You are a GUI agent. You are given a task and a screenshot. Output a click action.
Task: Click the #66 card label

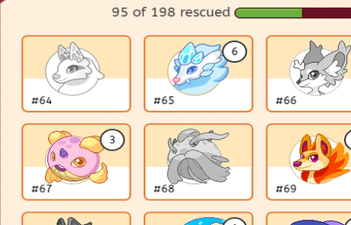[286, 101]
